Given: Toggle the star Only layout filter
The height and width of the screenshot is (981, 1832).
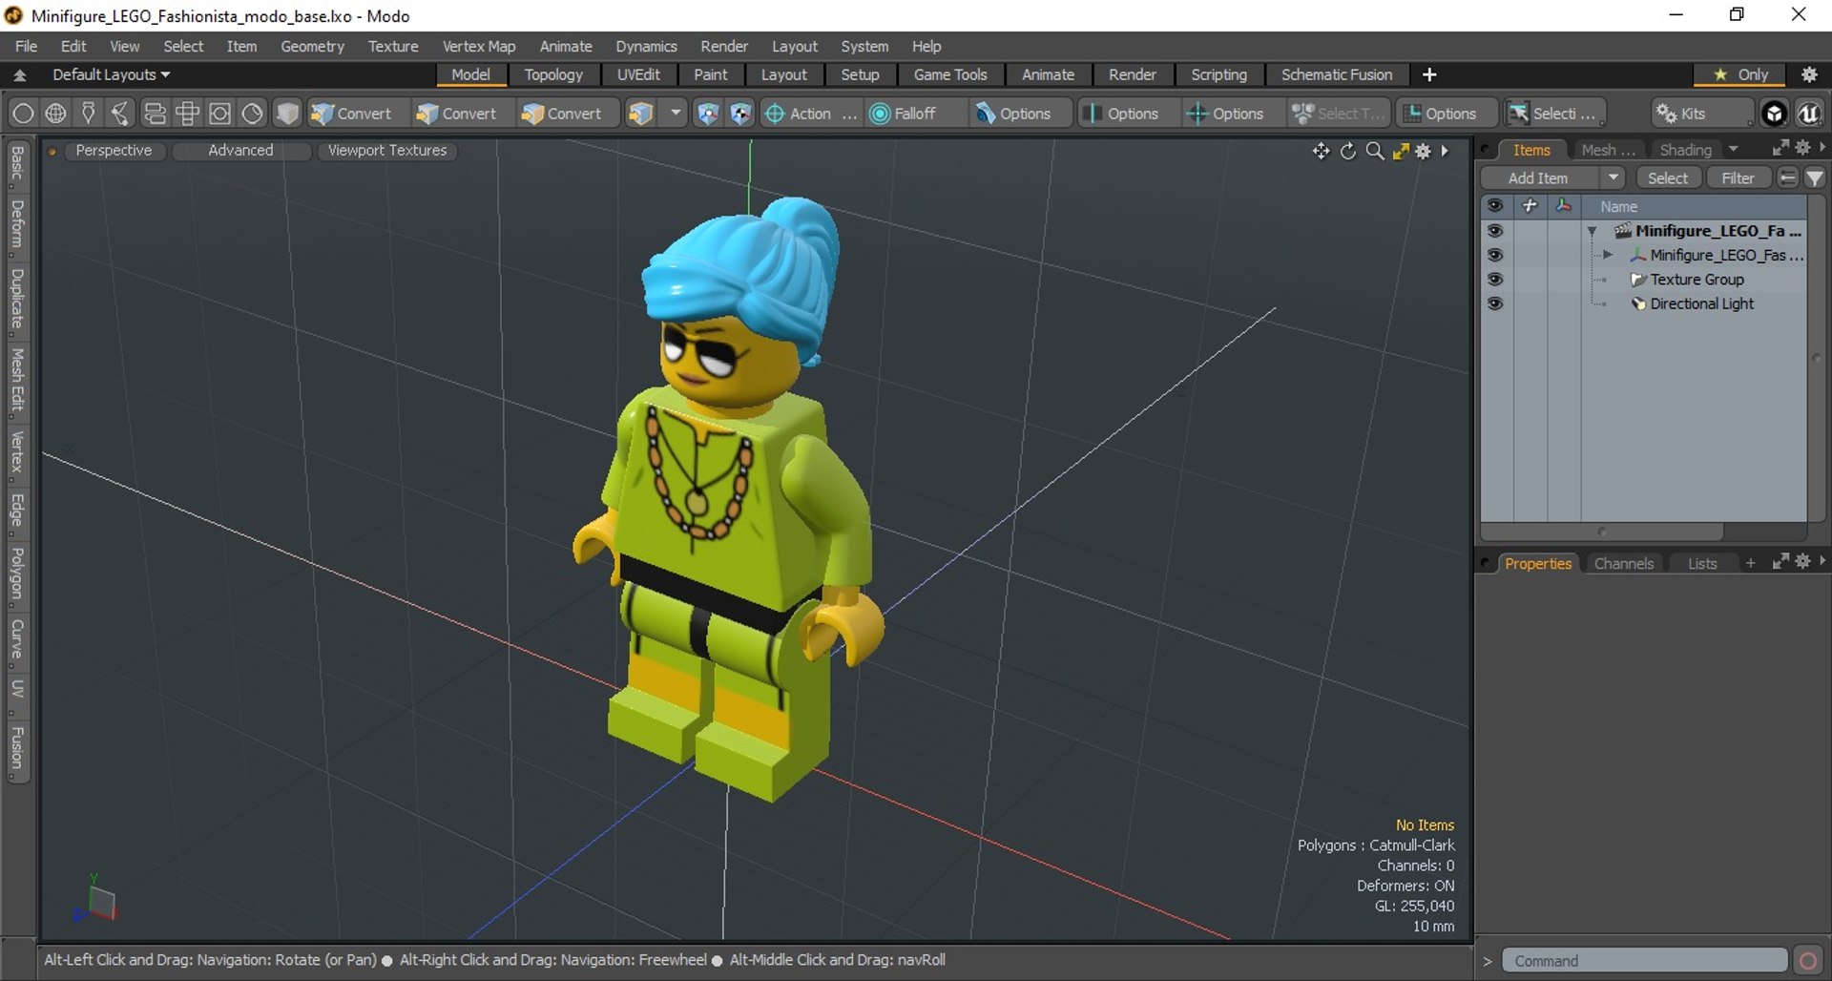Looking at the screenshot, I should point(1741,74).
